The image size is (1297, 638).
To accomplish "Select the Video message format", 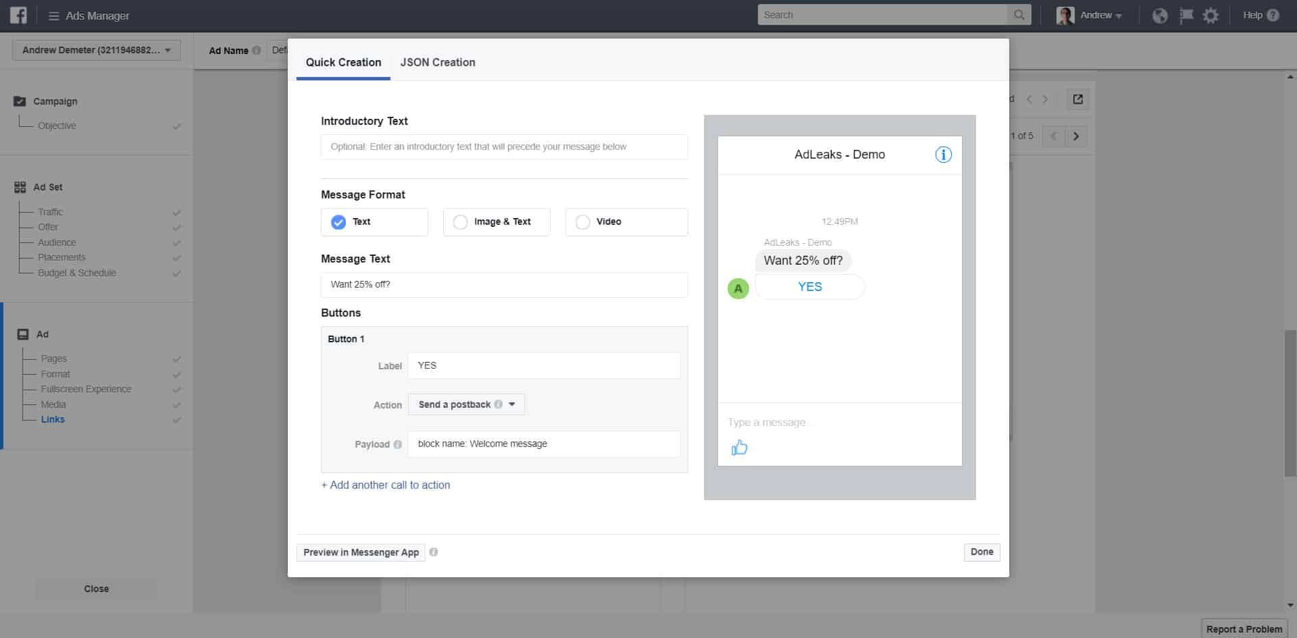I will tap(626, 222).
